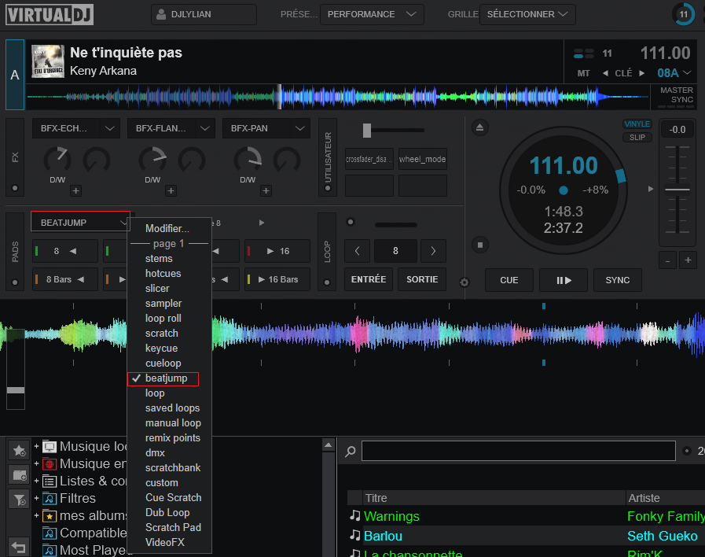The image size is (705, 557).
Task: Open deck settings gear icon
Action: click(x=464, y=282)
